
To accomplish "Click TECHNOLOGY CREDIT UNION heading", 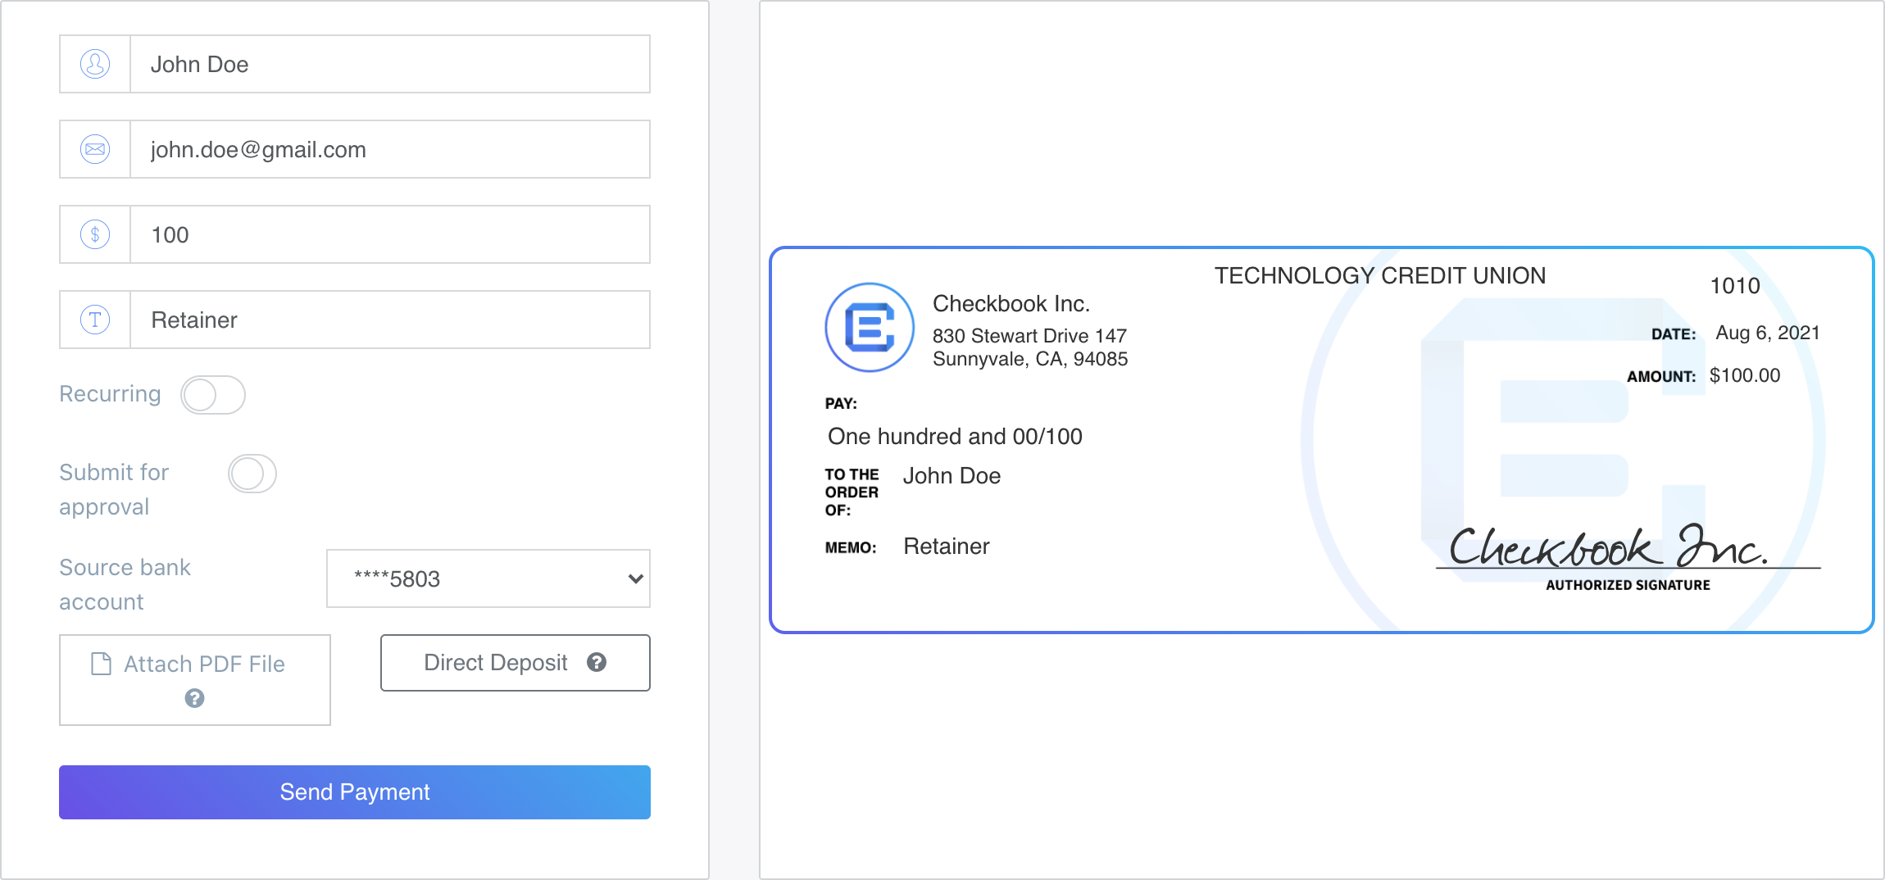I will [x=1380, y=275].
